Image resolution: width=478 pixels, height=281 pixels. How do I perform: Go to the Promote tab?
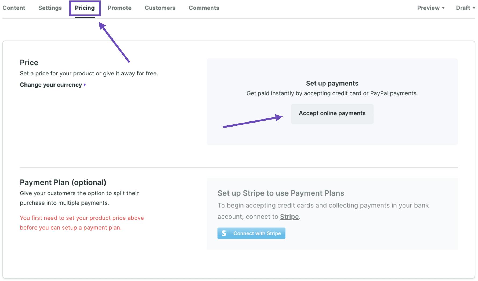pos(119,8)
